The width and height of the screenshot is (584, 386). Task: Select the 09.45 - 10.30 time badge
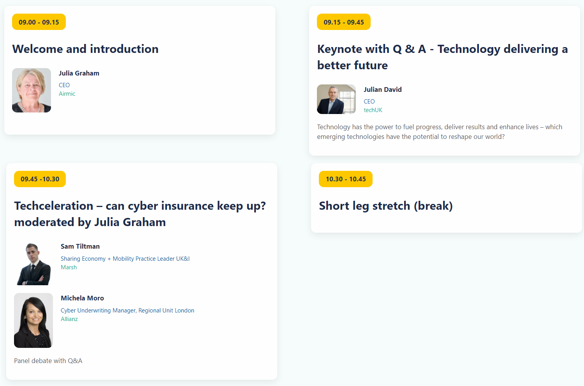[40, 179]
